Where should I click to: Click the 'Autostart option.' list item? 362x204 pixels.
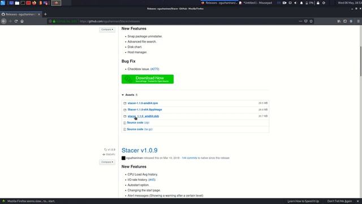point(138,185)
